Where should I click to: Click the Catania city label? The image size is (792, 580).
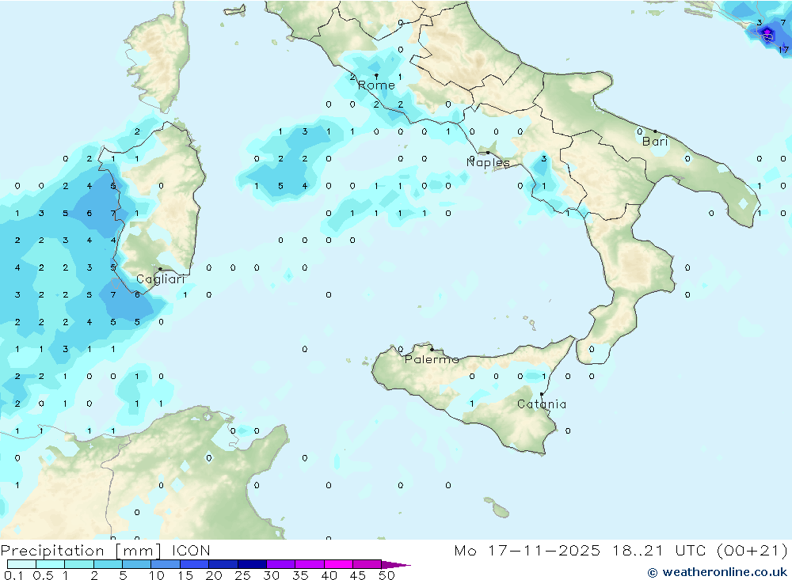pos(542,404)
